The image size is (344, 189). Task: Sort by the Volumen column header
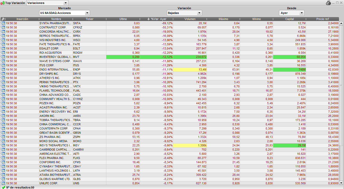click(190, 19)
